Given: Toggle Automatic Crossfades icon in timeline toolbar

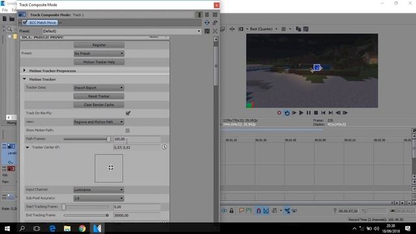Looking at the screenshot, I should [266, 211].
